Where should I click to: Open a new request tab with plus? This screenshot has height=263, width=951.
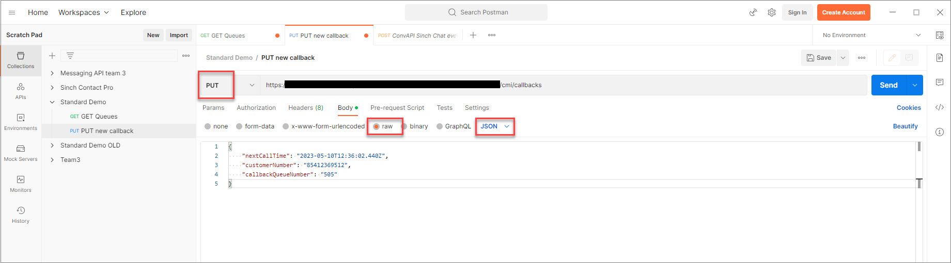click(x=473, y=35)
